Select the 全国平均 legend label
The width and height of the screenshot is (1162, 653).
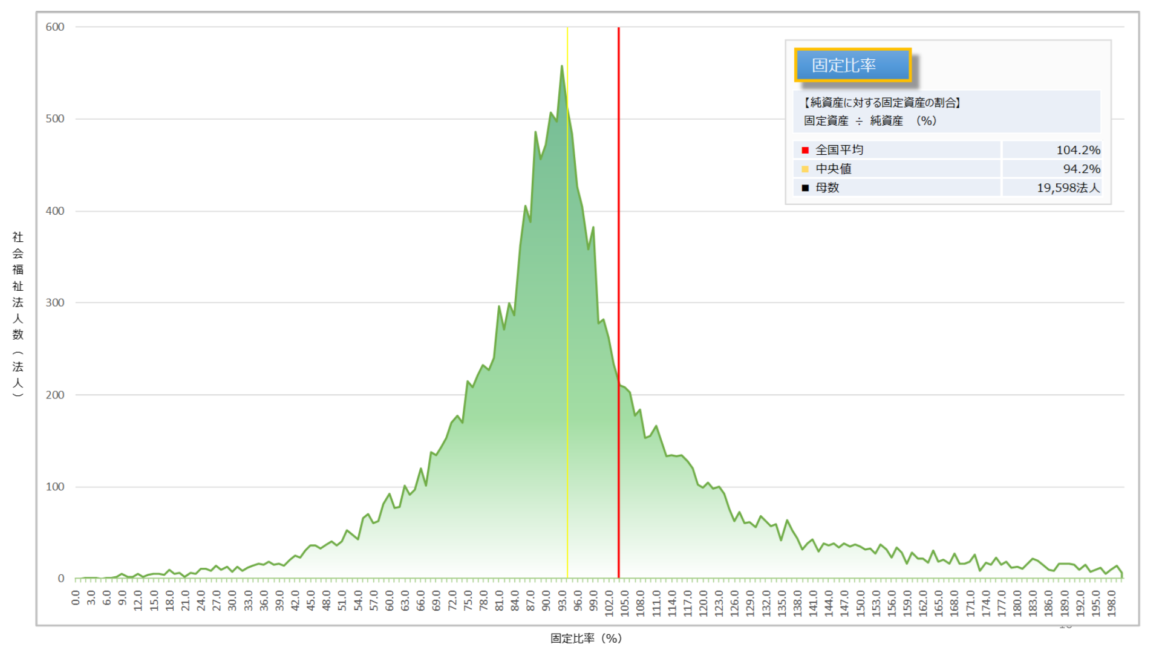[x=839, y=150]
